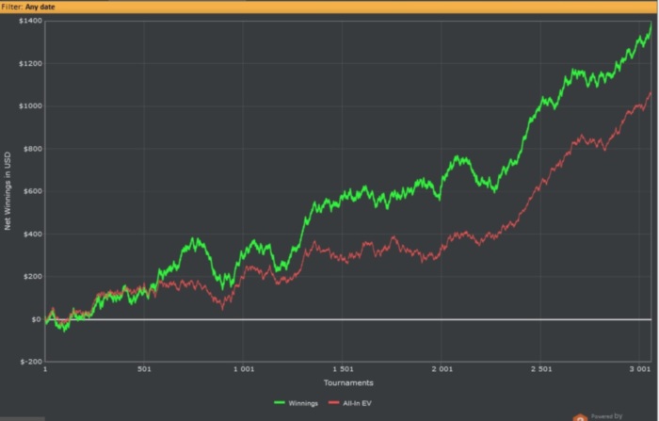Click the '1' x-axis tick label

[45, 369]
